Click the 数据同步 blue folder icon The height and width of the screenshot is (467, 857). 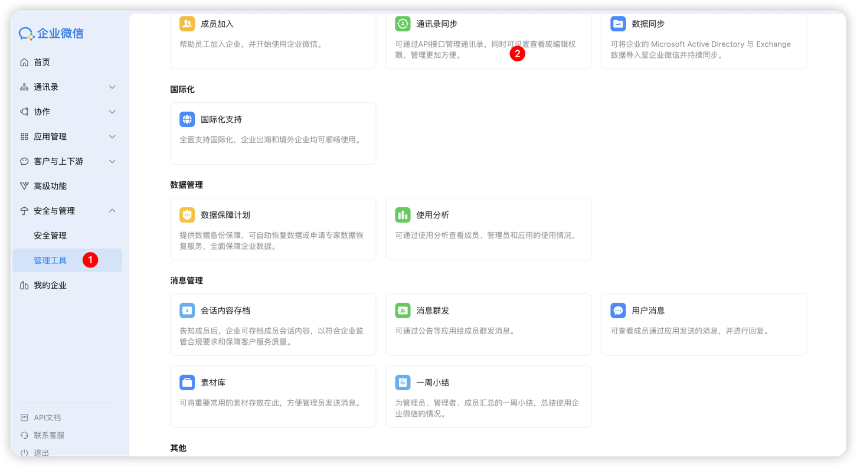pos(618,24)
